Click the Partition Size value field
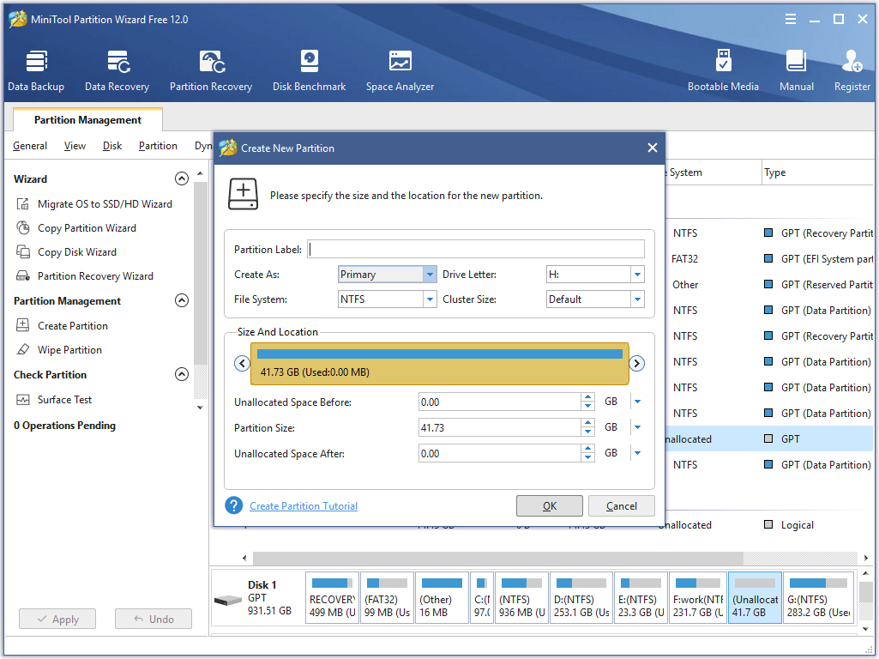Viewport: 879px width, 659px height. (x=499, y=427)
